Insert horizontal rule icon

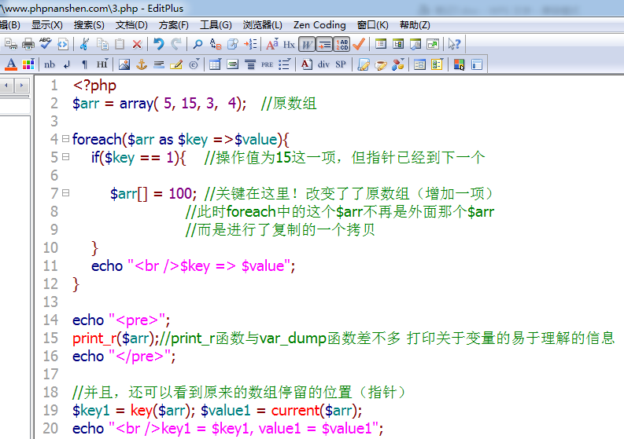click(x=159, y=64)
